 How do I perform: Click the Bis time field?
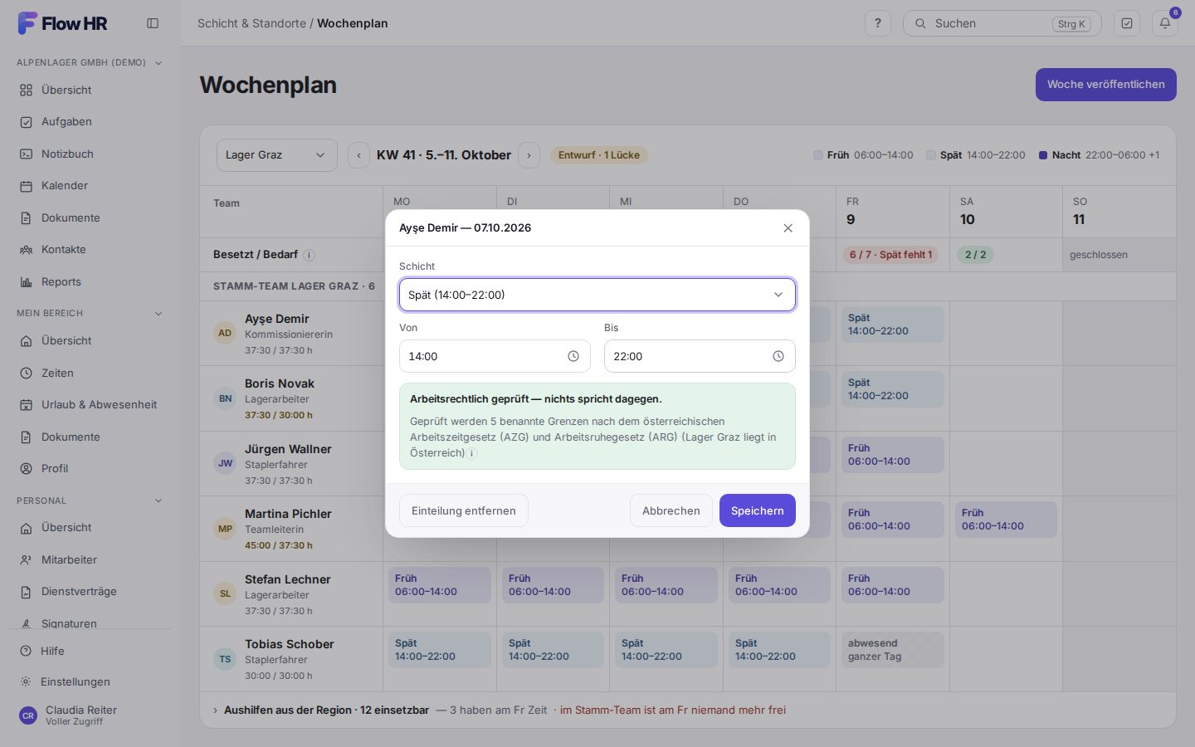(x=700, y=356)
